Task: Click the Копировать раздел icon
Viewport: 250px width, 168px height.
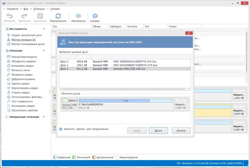Action: [x=9, y=66]
